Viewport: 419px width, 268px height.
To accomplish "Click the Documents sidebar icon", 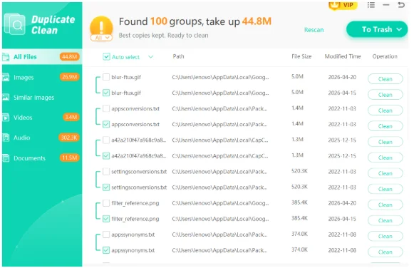I will [x=6, y=158].
